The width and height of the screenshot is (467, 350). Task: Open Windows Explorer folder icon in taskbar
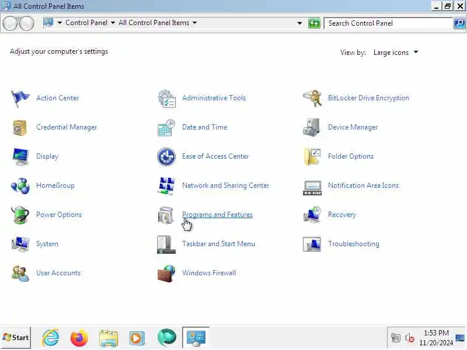[109, 338]
